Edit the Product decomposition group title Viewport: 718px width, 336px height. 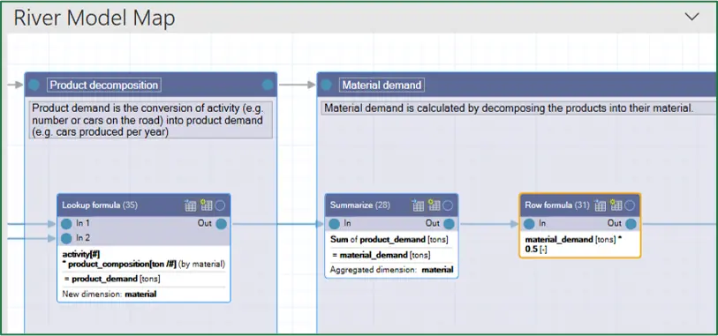tap(104, 85)
